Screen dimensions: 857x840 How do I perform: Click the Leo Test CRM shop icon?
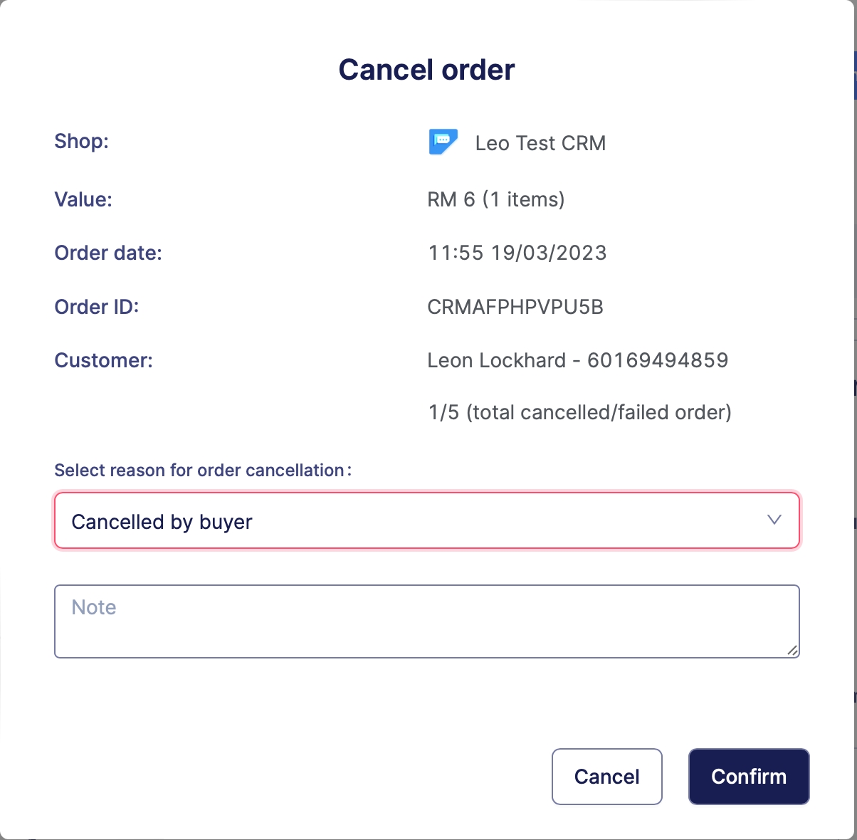443,142
